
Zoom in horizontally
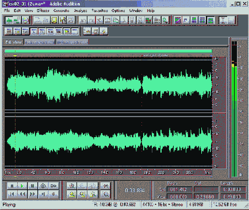[x=72, y=186]
